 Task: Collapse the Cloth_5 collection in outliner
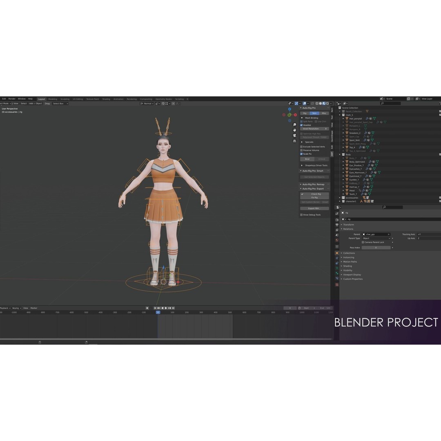coord(340,115)
